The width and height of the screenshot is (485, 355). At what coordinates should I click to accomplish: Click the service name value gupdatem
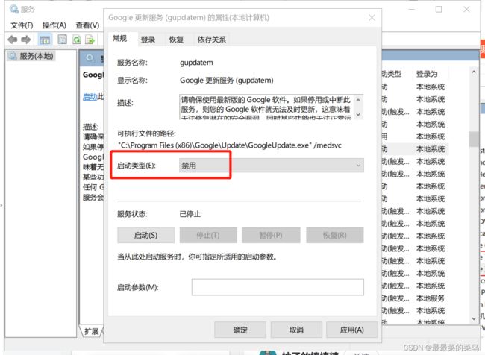(196, 63)
